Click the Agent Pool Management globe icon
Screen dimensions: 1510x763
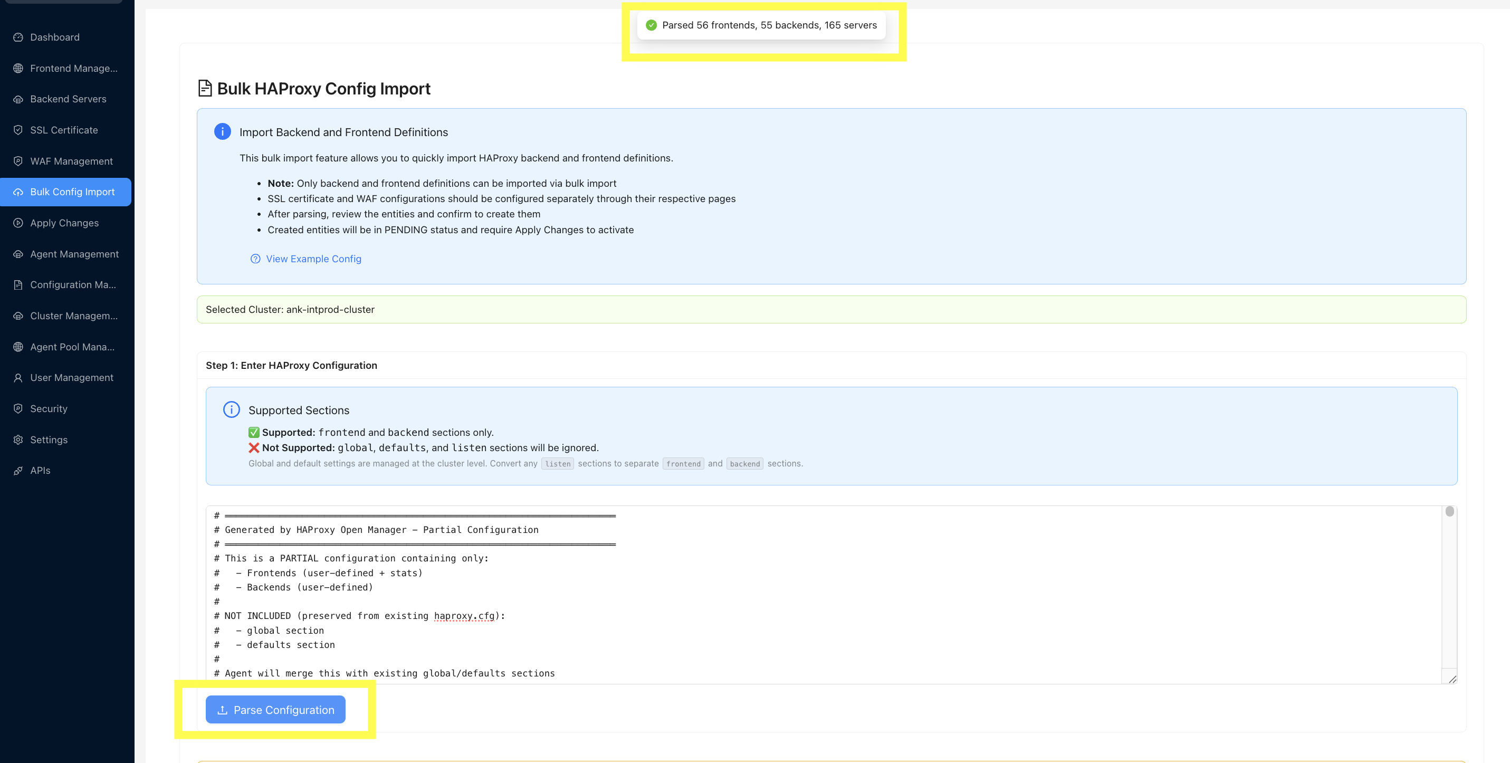[x=18, y=347]
